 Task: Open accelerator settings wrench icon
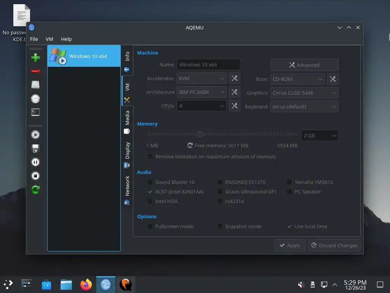pos(234,78)
